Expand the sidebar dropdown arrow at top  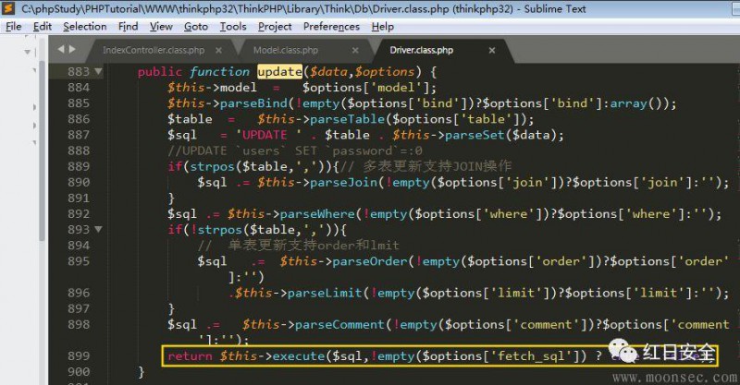[28, 52]
